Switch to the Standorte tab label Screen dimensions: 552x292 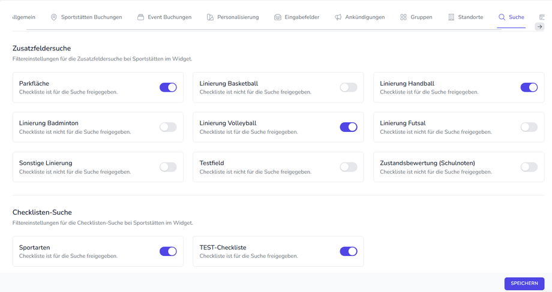tap(470, 17)
